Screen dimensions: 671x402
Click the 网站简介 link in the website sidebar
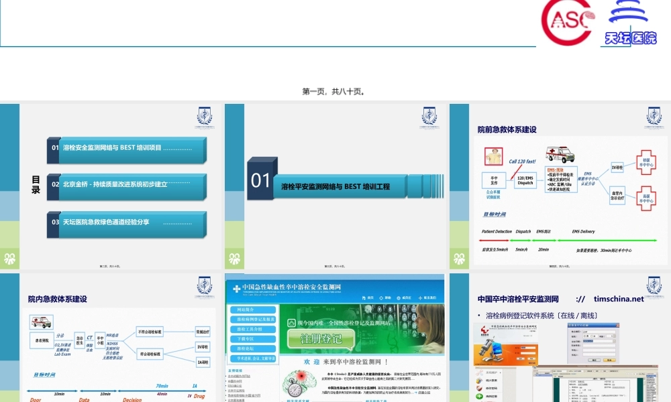click(x=252, y=310)
